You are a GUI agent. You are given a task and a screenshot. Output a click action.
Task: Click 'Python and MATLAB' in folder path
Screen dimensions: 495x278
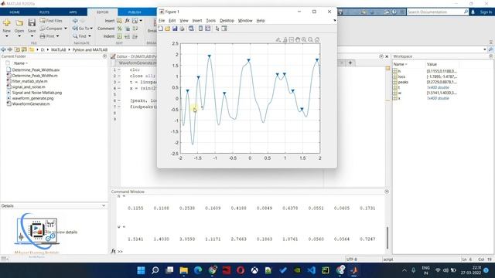(90, 49)
